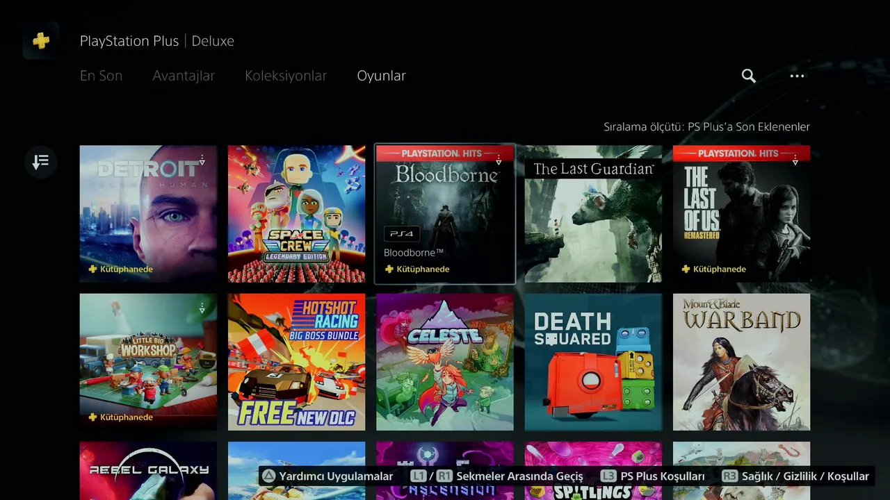
Task: Click the PlayStation Plus Deluxe title text
Action: [x=156, y=41]
